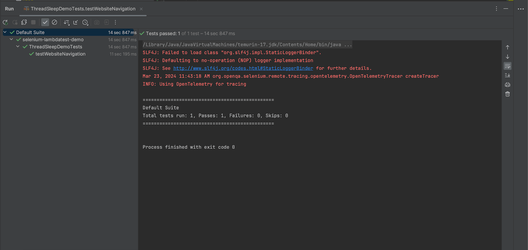Select selenium-lambdatest-demo in test tree
This screenshot has height=250, width=528.
53,40
